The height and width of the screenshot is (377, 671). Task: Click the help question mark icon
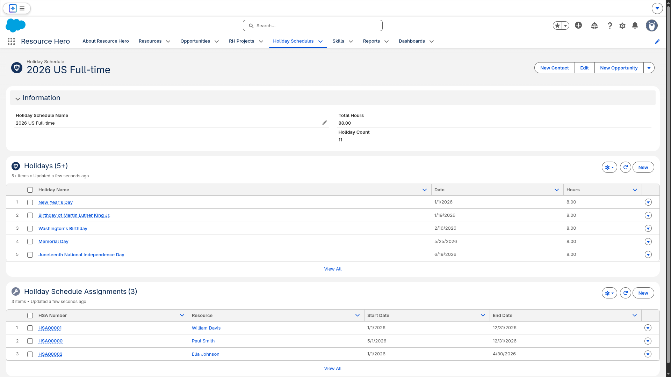click(610, 25)
